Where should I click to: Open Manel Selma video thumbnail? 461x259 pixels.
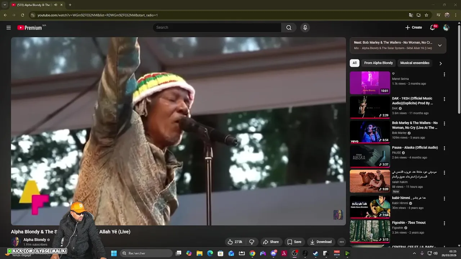[370, 83]
